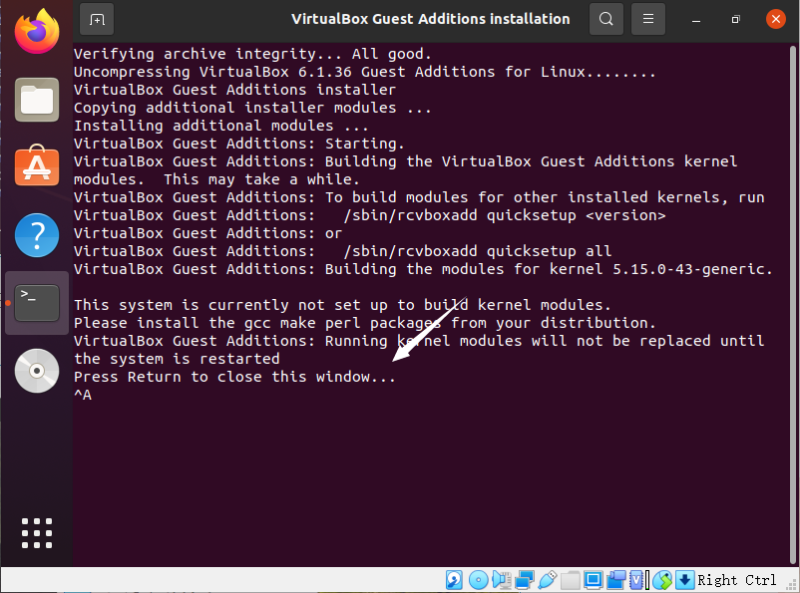Image resolution: width=800 pixels, height=593 pixels.
Task: Click the VirtualBox optical drive status icon
Action: [x=478, y=580]
